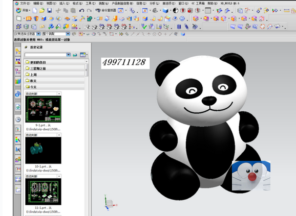296x216 pixels.
Task: Open the history search field dropdown arrow
Action: point(68,55)
